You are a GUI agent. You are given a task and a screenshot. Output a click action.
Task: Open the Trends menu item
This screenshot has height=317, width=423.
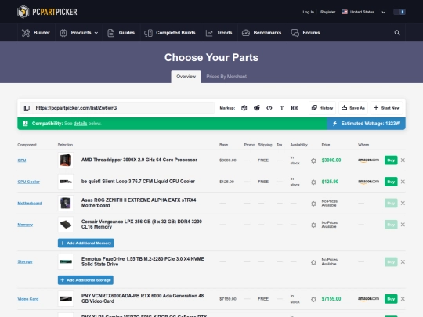click(219, 33)
